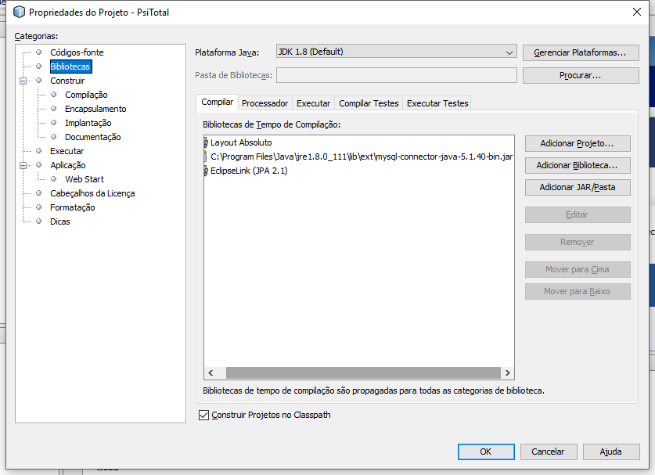Open the Executar Testes tab
The image size is (655, 475).
437,103
